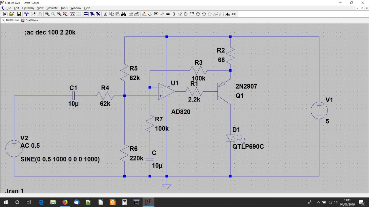The width and height of the screenshot is (369, 207).
Task: Click the U1 op-amp triangle symbol
Action: point(166,91)
